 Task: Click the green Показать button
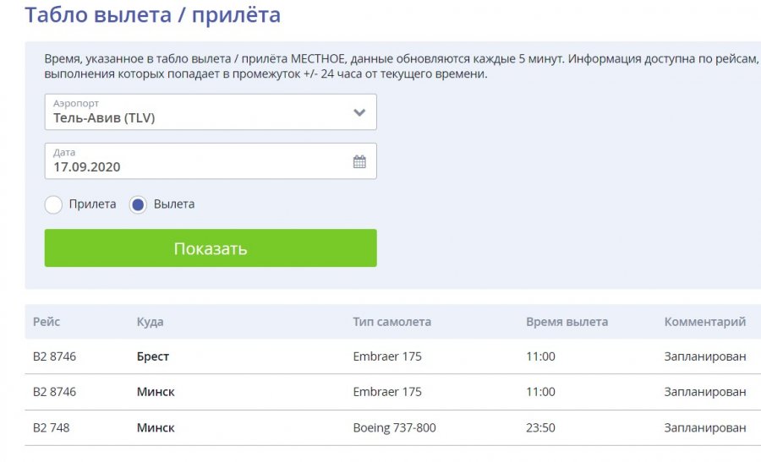(x=211, y=248)
